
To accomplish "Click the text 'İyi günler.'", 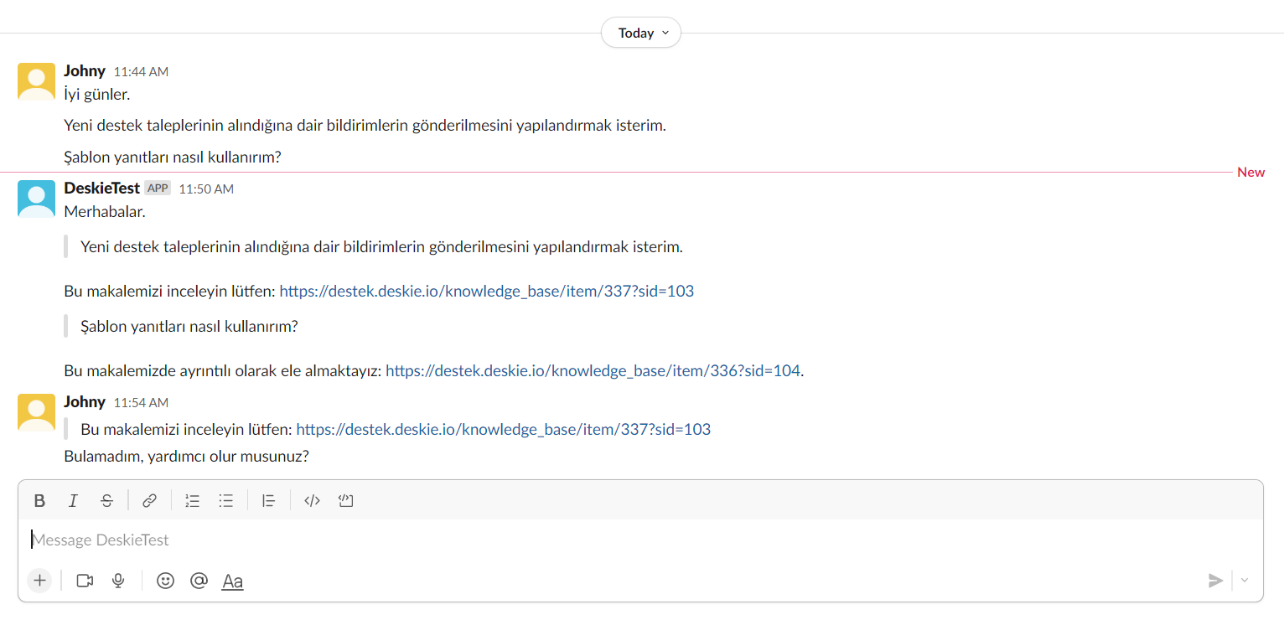I will (x=97, y=94).
